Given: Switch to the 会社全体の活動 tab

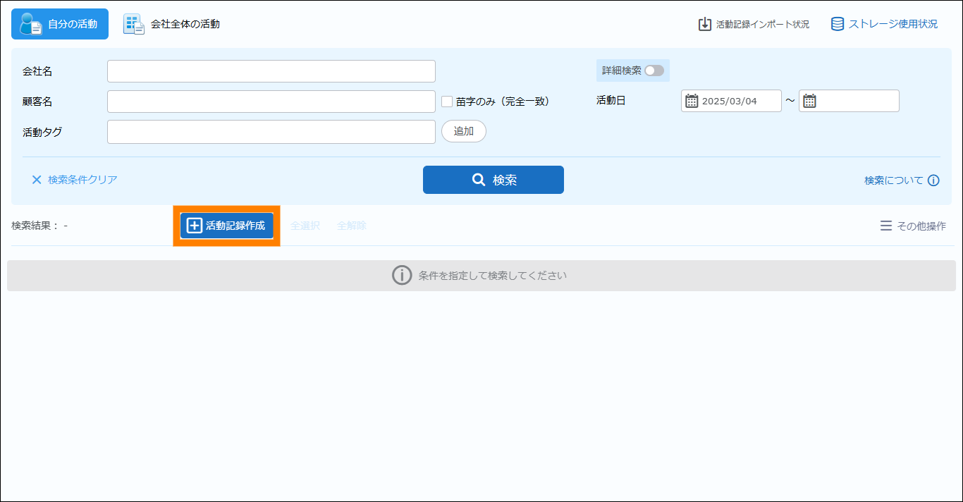Looking at the screenshot, I should [x=172, y=24].
